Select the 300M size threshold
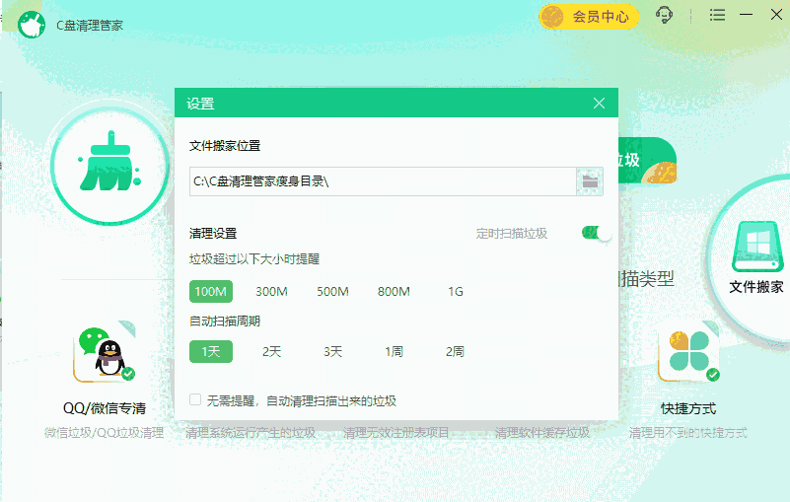This screenshot has width=790, height=502. [x=271, y=291]
